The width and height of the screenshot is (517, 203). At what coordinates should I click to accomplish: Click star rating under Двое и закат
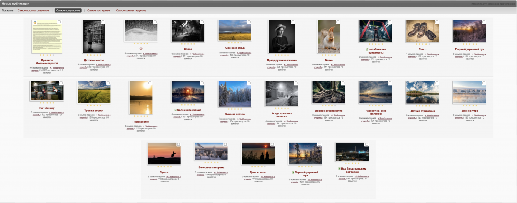[258, 166]
